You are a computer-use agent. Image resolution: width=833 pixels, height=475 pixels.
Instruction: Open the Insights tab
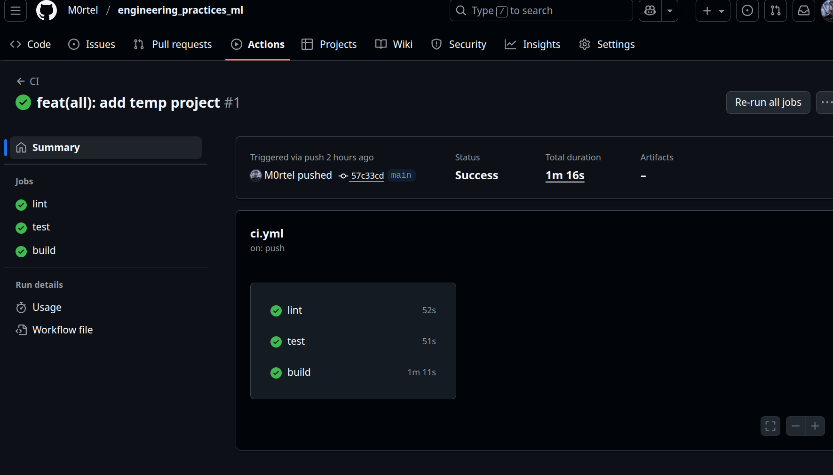[532, 44]
